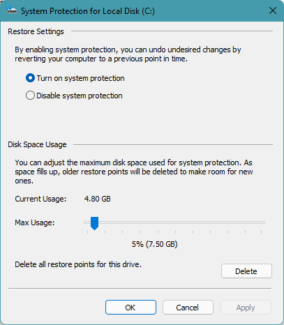The image size is (284, 325).
Task: Click the blue Max Usage slider thumb
Action: coord(94,223)
